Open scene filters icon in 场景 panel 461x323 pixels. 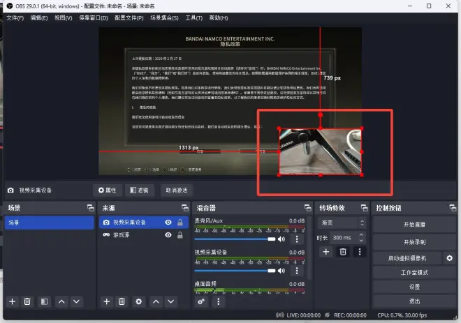point(43,301)
